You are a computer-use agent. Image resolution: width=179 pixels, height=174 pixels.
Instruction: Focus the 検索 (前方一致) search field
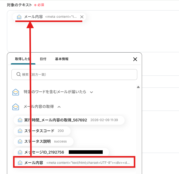click(x=74, y=75)
